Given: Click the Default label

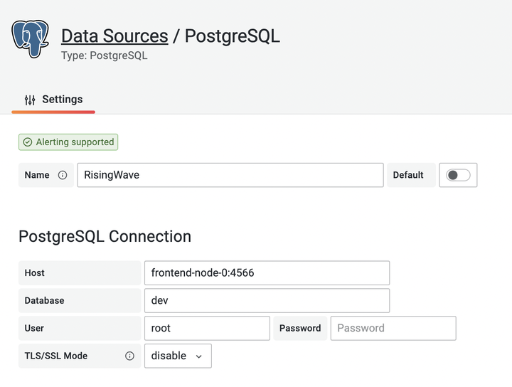Looking at the screenshot, I should click(x=408, y=175).
